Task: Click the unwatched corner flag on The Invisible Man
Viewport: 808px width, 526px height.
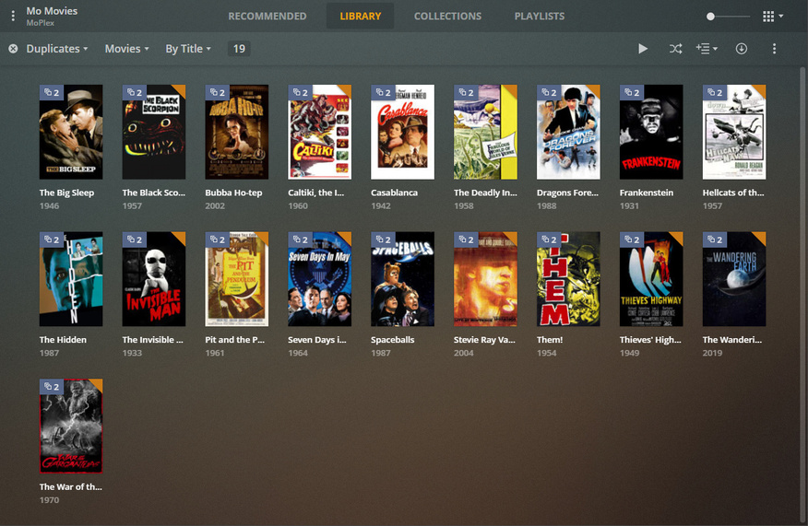Action: coord(181,237)
